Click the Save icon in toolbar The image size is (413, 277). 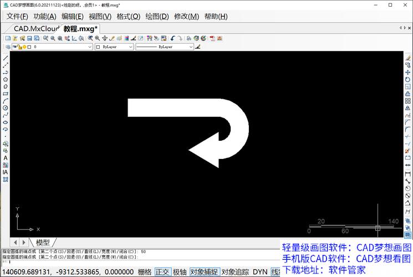pyautogui.click(x=29, y=38)
